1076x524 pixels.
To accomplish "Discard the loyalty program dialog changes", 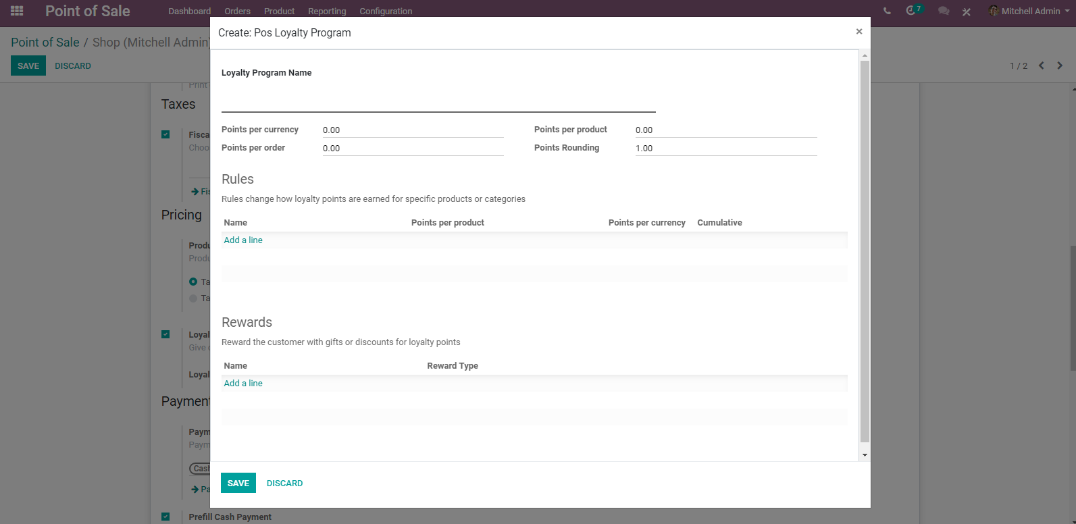I will (x=284, y=483).
